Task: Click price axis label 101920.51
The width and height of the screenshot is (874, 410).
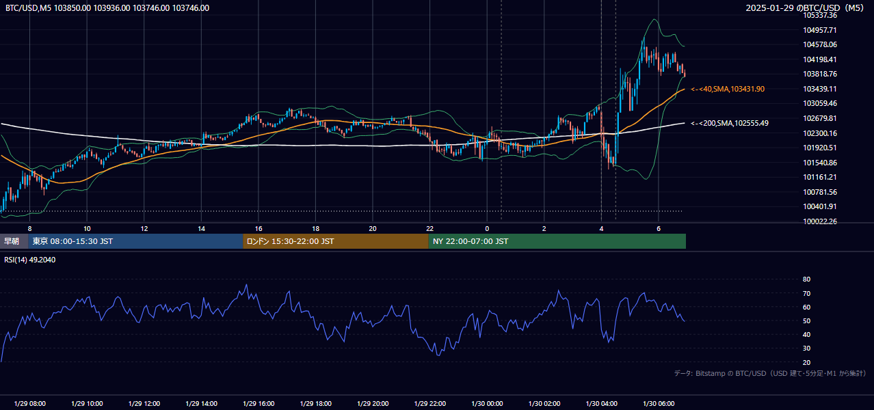Action: click(820, 148)
